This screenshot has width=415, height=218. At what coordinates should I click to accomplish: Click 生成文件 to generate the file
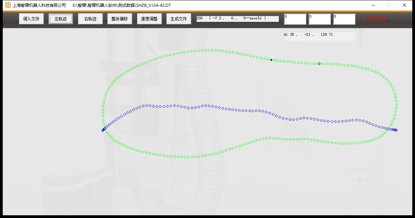pos(178,19)
